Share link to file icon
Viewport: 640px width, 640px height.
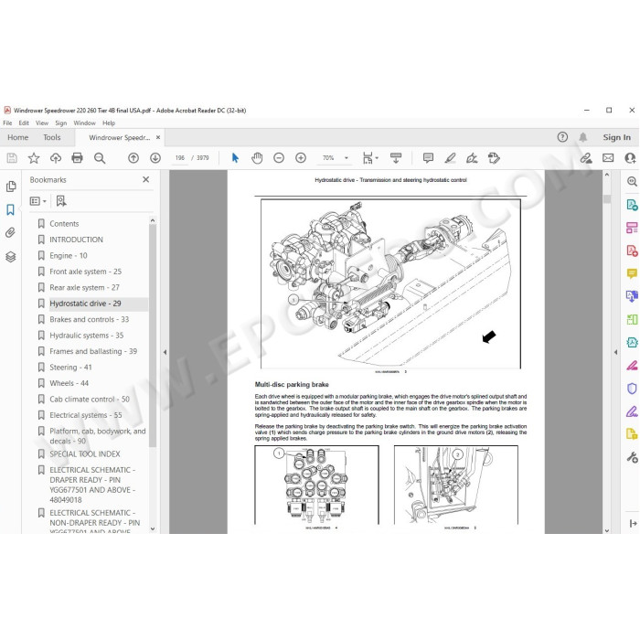[x=586, y=158]
